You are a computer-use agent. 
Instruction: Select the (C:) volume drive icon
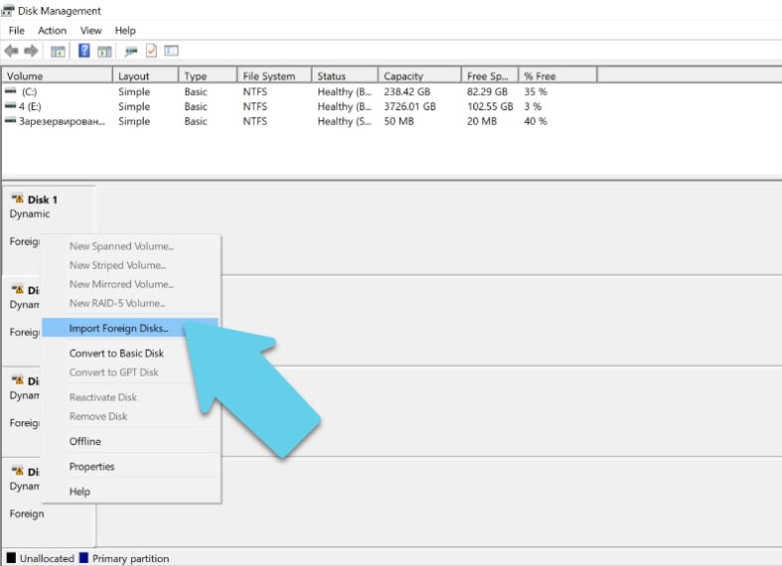[x=11, y=91]
